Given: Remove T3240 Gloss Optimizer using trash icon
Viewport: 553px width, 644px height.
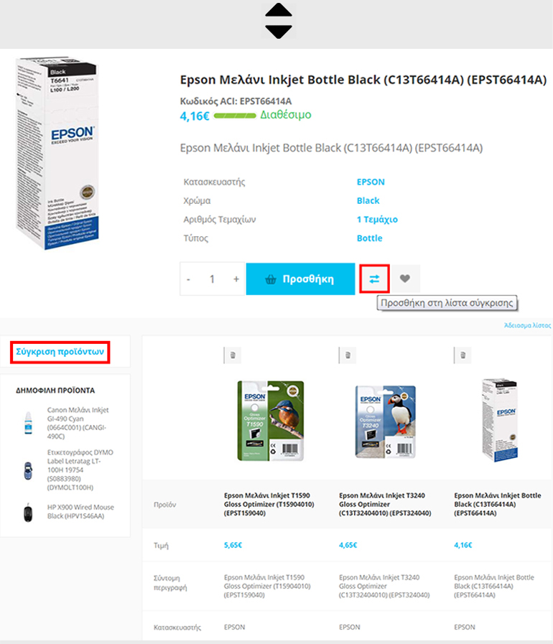Looking at the screenshot, I should tap(348, 355).
